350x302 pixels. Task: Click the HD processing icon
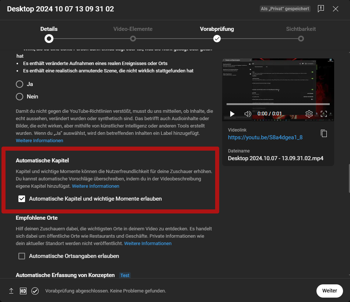(23, 291)
